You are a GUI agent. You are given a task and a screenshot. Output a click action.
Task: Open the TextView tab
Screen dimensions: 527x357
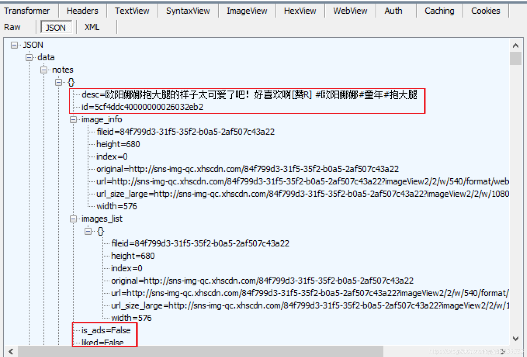132,11
